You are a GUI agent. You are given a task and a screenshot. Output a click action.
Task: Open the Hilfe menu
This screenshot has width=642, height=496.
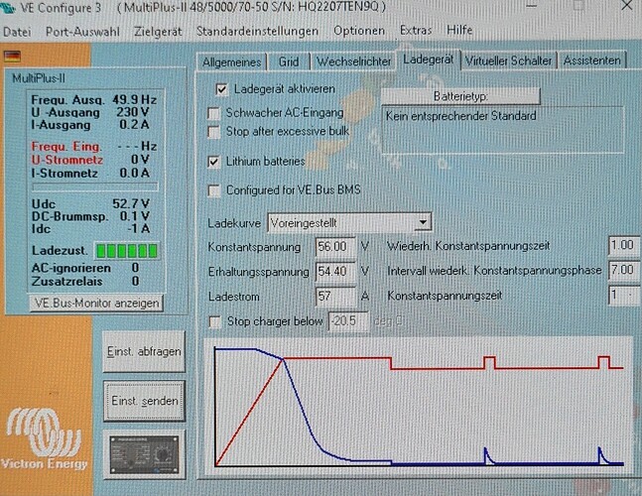pos(459,31)
